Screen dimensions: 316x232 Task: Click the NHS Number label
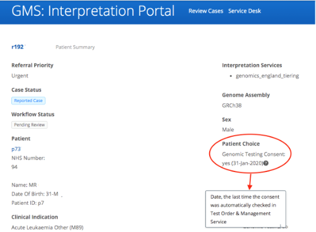click(x=28, y=158)
